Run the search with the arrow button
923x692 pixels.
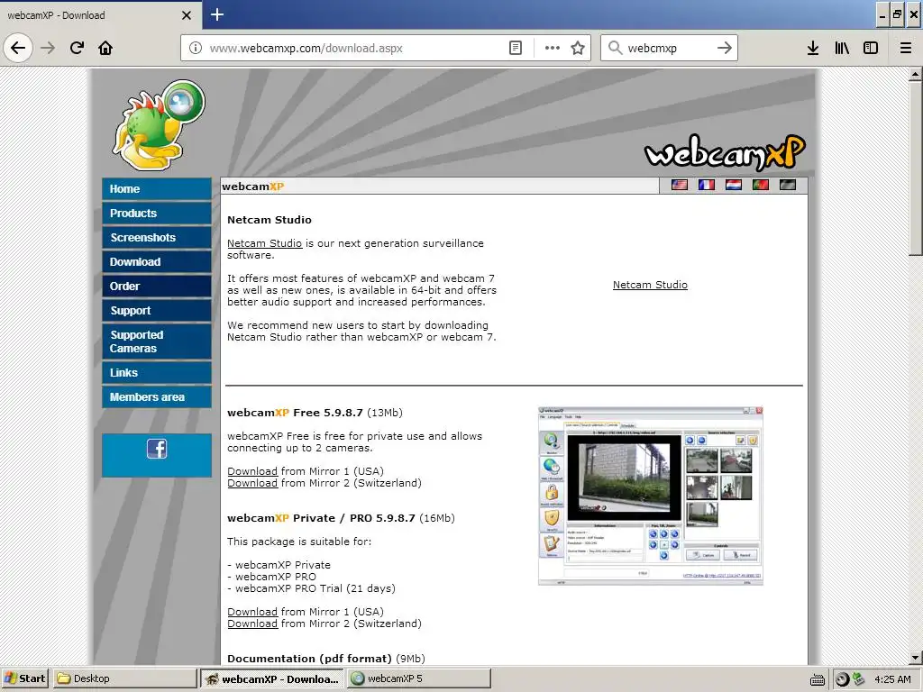coord(725,48)
